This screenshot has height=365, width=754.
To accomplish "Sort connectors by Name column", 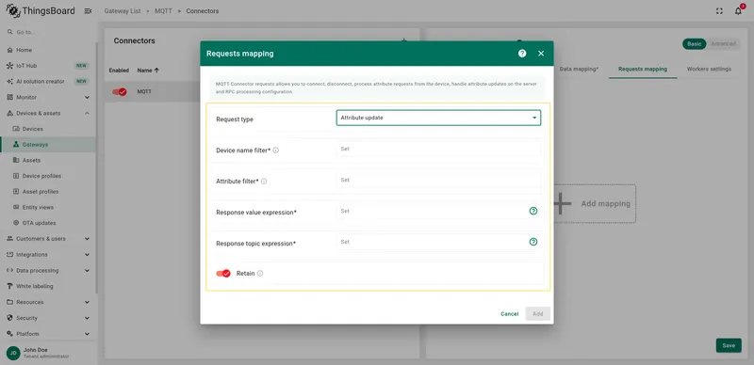I will [148, 71].
